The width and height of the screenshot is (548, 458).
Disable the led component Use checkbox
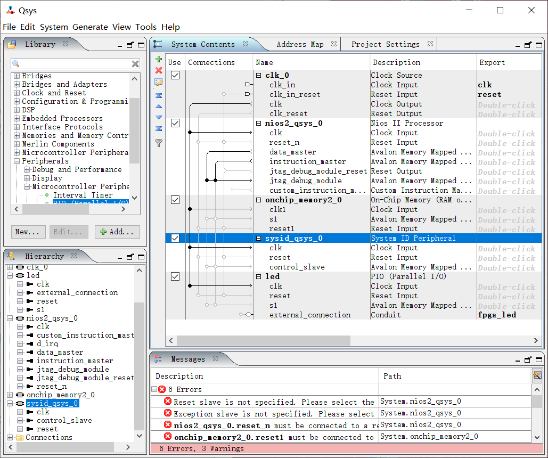tap(175, 277)
